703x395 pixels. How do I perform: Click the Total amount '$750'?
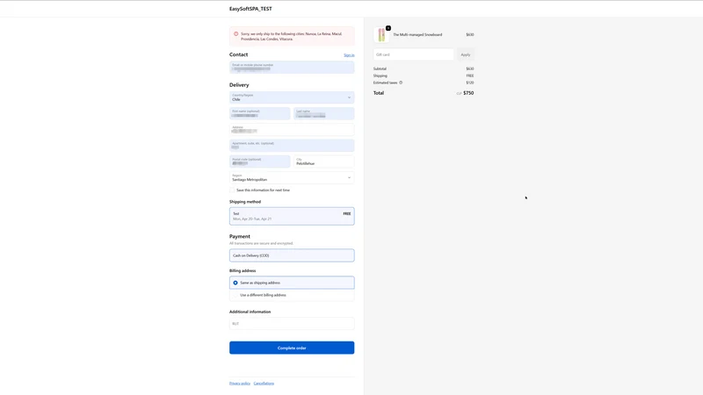[468, 93]
